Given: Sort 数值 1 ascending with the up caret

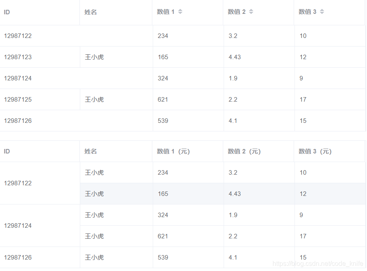Looking at the screenshot, I should 180,10.
